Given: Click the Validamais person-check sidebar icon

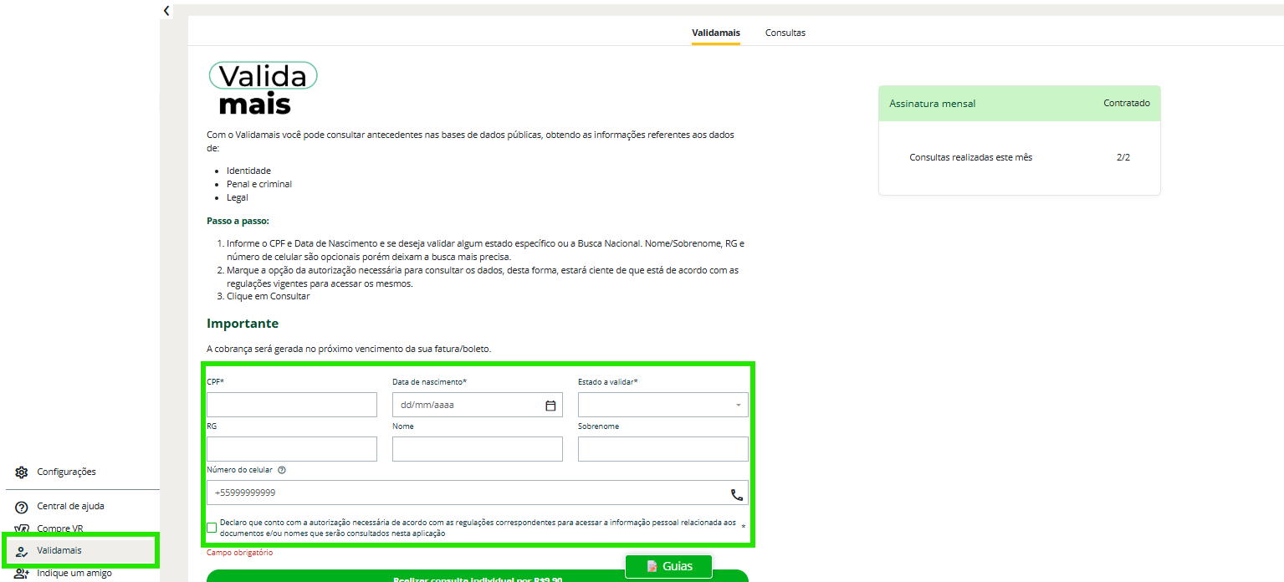Looking at the screenshot, I should 22,551.
